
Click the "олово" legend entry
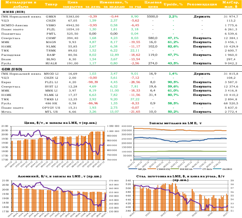[222, 169]
